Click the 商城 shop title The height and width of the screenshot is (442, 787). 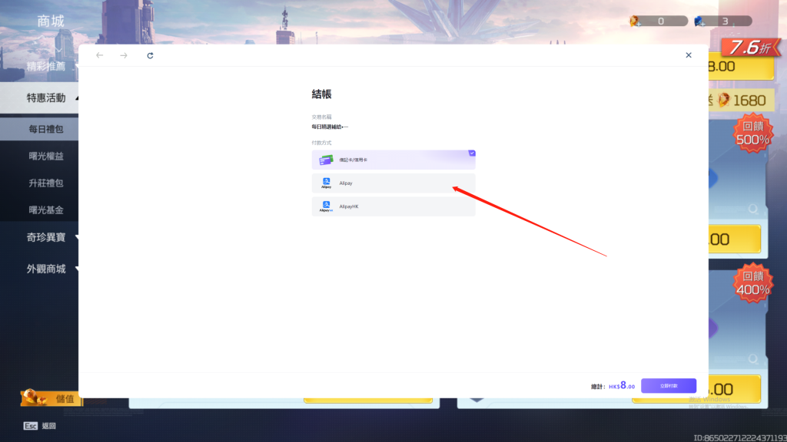[51, 21]
